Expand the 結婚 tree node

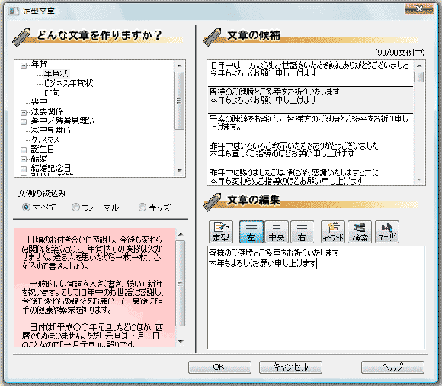coord(24,159)
